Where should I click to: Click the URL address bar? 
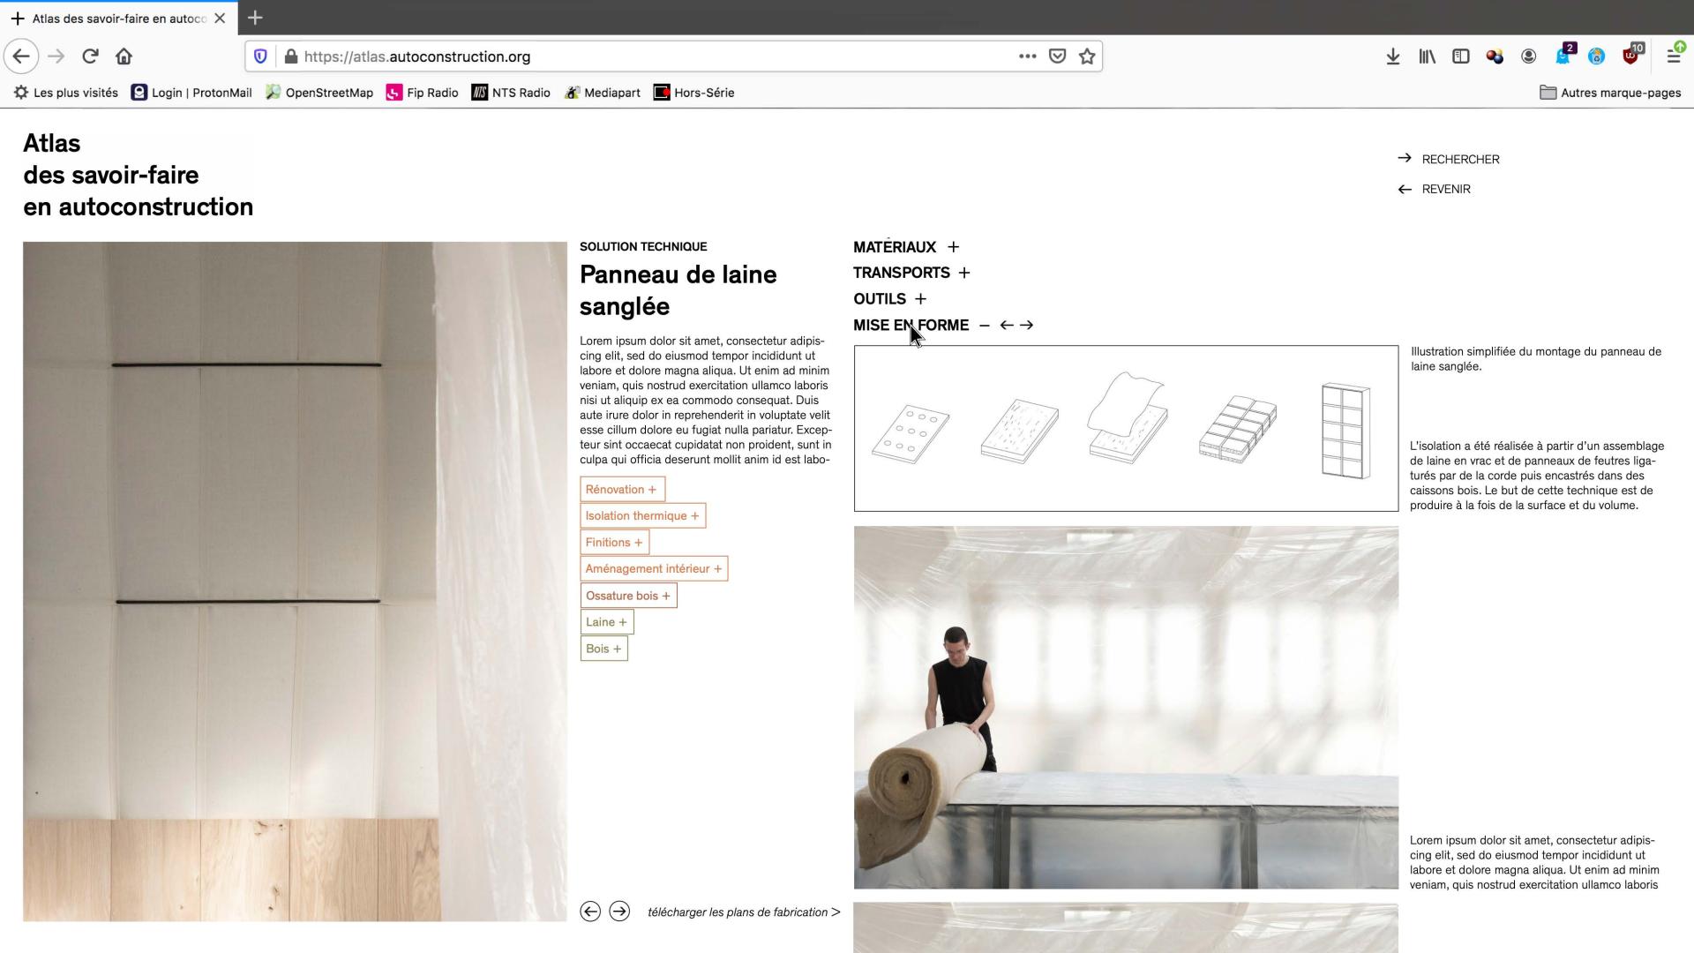653,56
